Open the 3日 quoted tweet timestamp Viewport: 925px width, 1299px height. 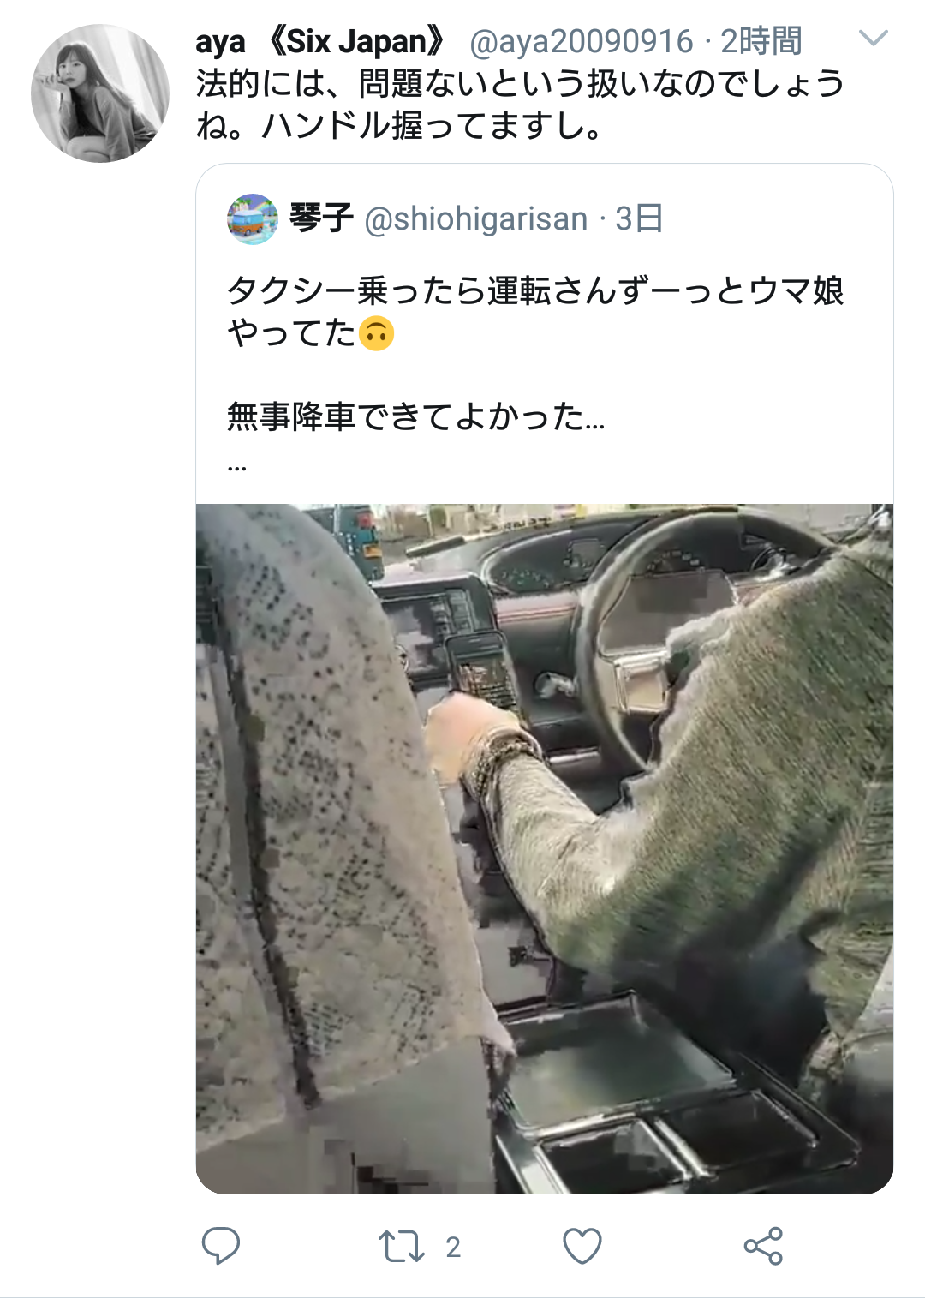pyautogui.click(x=639, y=218)
